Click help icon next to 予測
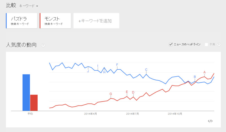Viewport: 226px width, 132px height. click(x=219, y=45)
